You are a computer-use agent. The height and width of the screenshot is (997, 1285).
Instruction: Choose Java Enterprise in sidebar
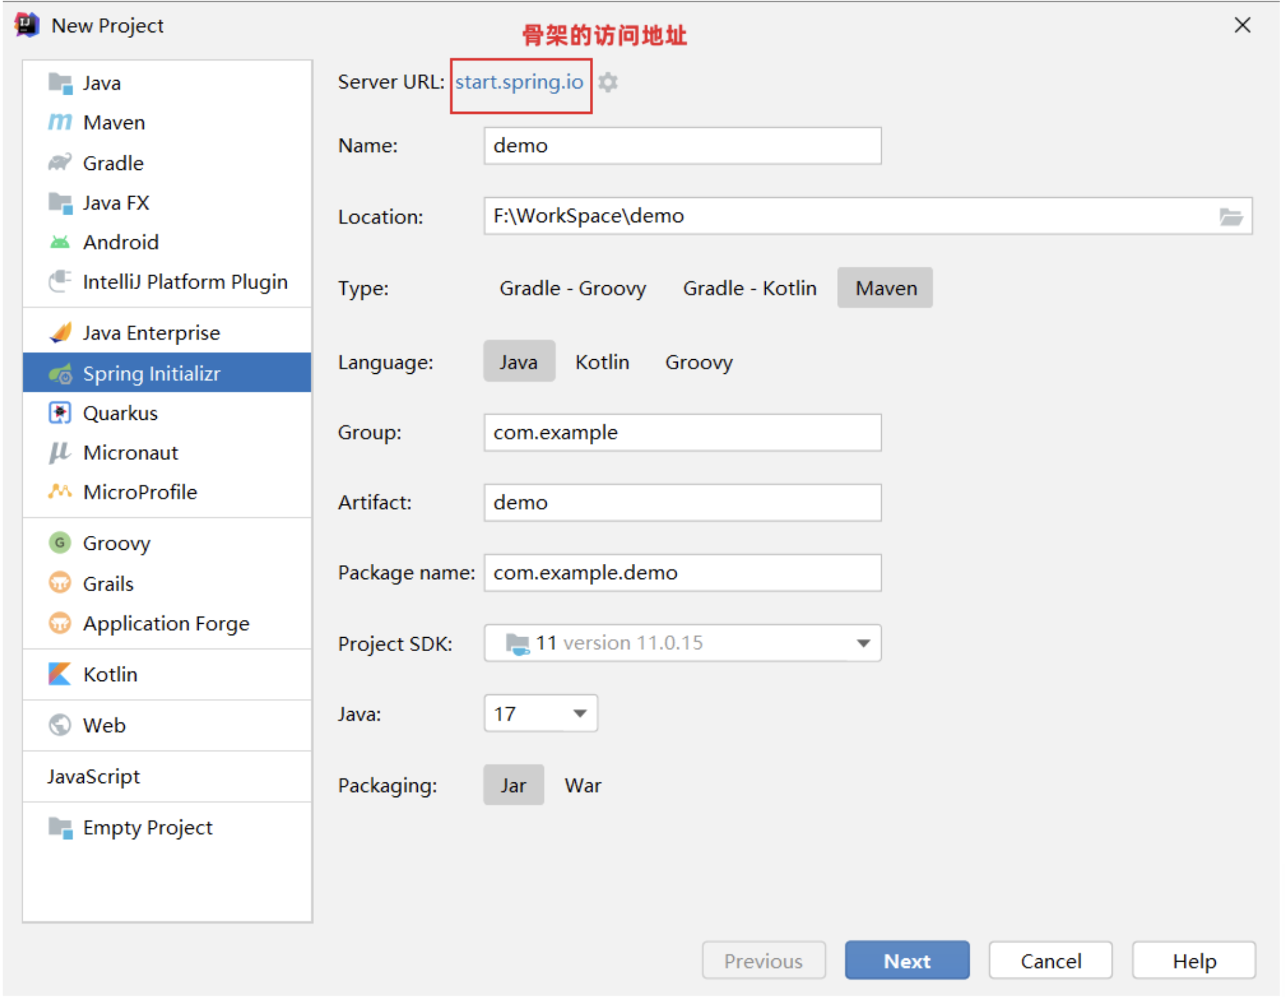tap(151, 333)
